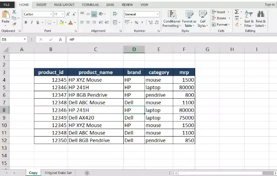Image resolution: width=277 pixels, height=176 pixels.
Task: Click into the formula bar input
Action: 171,39
